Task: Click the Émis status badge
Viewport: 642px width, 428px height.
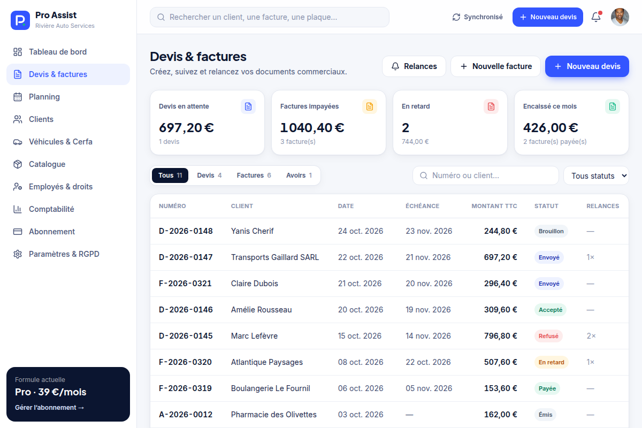Action: click(545, 415)
